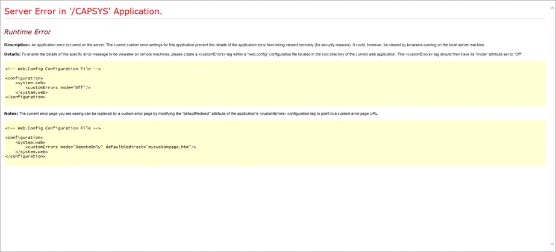
Task: Select the bold "Description:" label
Action: click(17, 45)
